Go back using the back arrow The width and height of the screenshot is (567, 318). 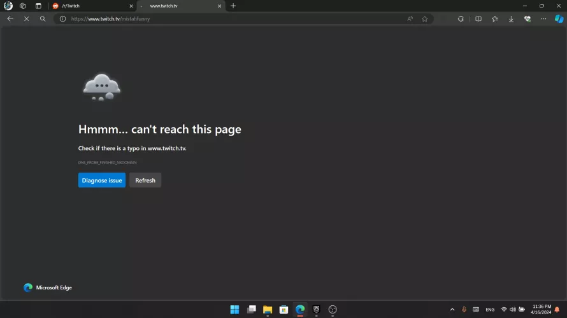tap(10, 19)
